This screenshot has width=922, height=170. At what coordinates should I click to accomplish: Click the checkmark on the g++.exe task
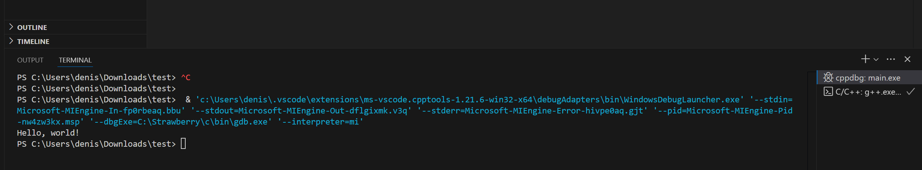point(911,92)
